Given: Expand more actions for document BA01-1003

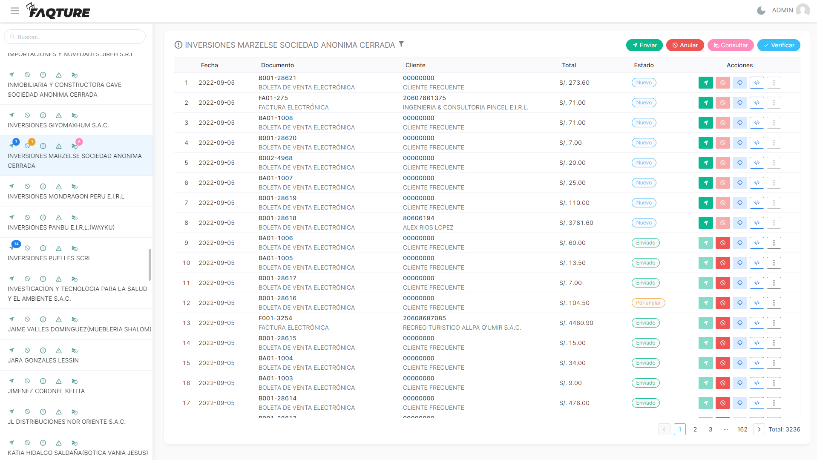Looking at the screenshot, I should point(774,383).
